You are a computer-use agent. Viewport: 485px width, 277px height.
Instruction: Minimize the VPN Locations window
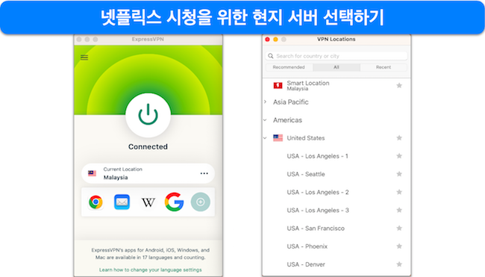tap(275, 40)
